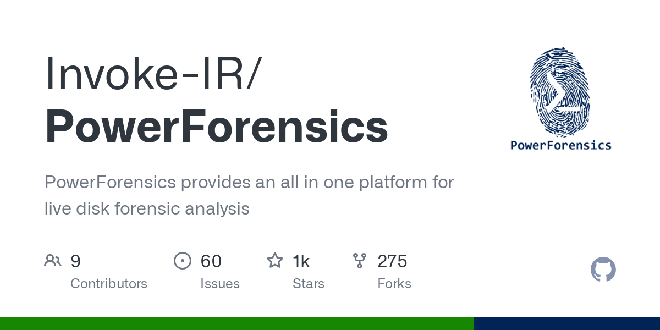Click the fork count 275

click(x=392, y=261)
